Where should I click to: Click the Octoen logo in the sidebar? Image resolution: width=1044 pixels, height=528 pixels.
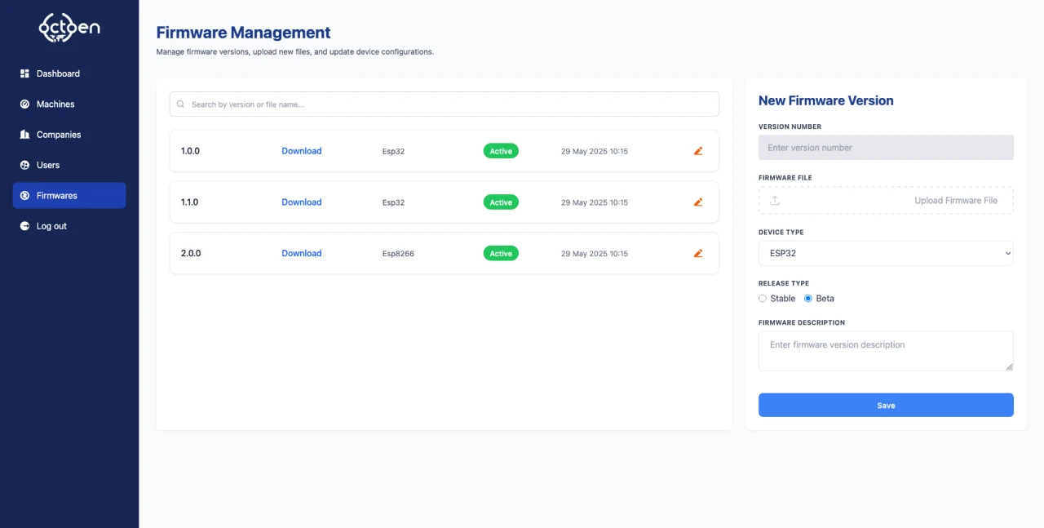(69, 27)
